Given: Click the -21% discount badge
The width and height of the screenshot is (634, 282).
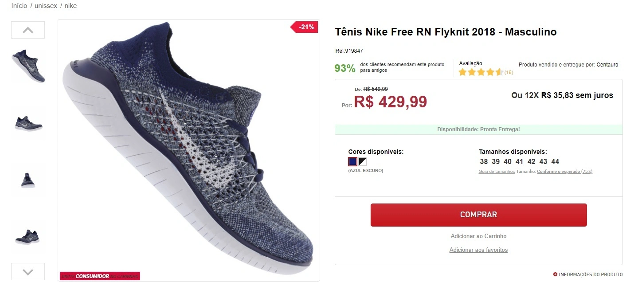Looking at the screenshot, I should 305,27.
